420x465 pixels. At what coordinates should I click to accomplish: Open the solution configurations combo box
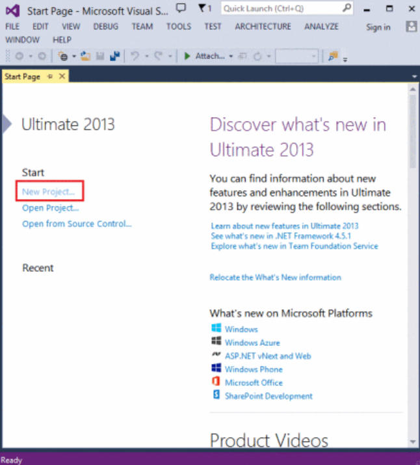pos(296,57)
